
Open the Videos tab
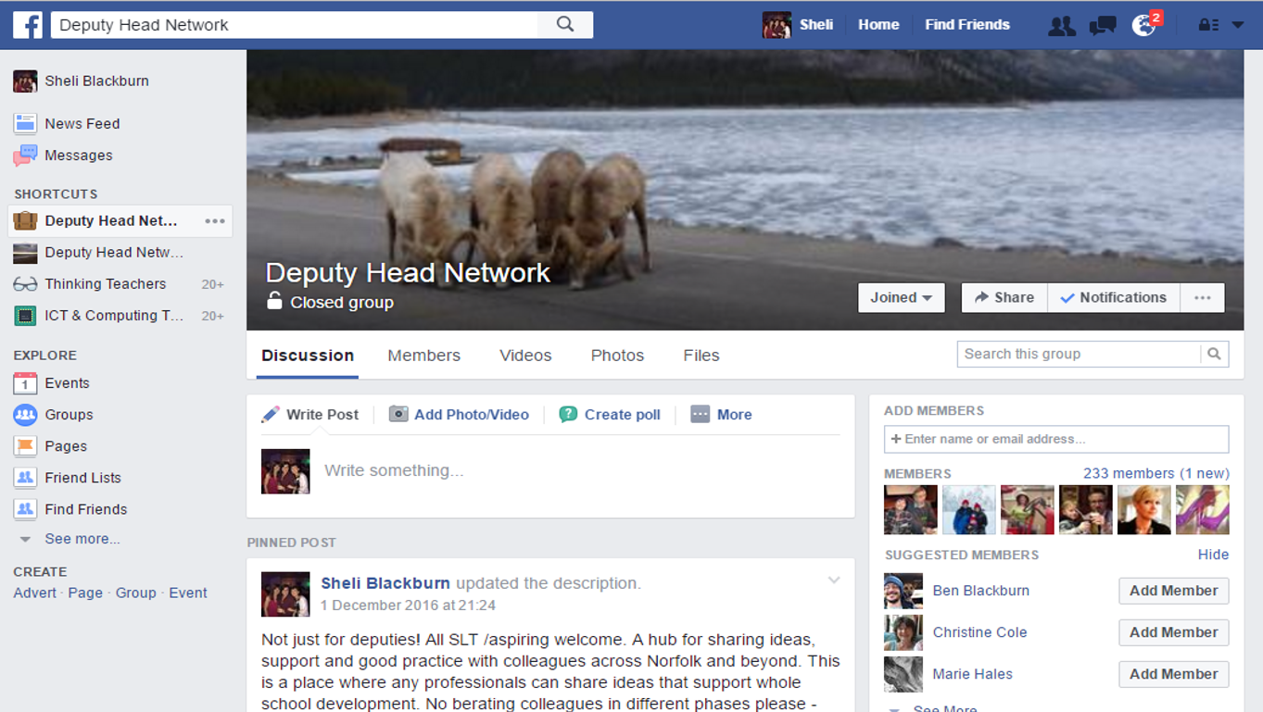pyautogui.click(x=525, y=356)
